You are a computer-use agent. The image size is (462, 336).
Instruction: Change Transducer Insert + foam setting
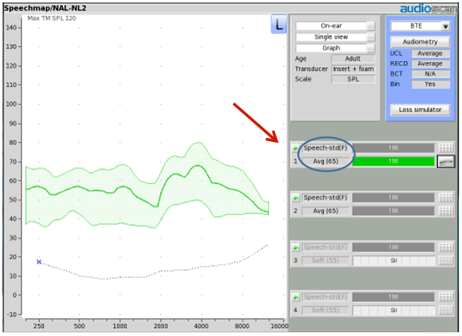tap(353, 69)
